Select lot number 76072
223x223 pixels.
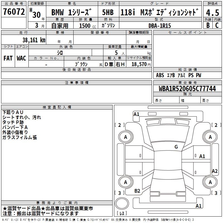(x=14, y=12)
